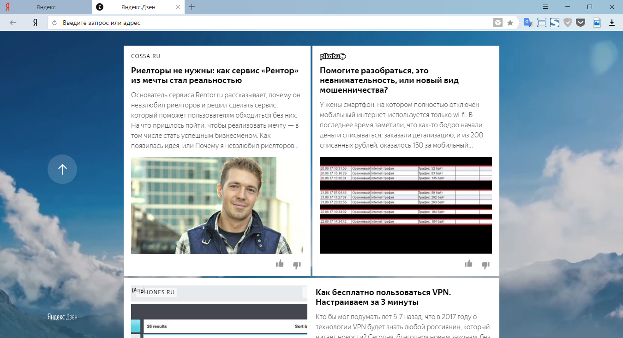This screenshot has height=338, width=623.
Task: Click text starting «Основатель сервиса Rentor.ru»
Action: click(x=216, y=120)
